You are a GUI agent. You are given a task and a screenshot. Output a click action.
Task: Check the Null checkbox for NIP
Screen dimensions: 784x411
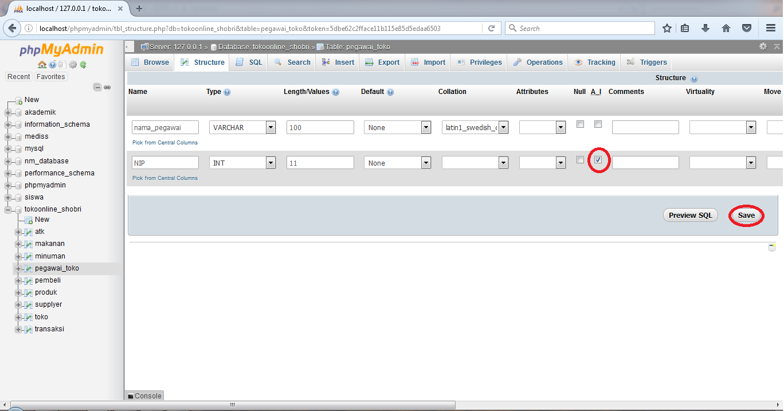[x=580, y=159]
